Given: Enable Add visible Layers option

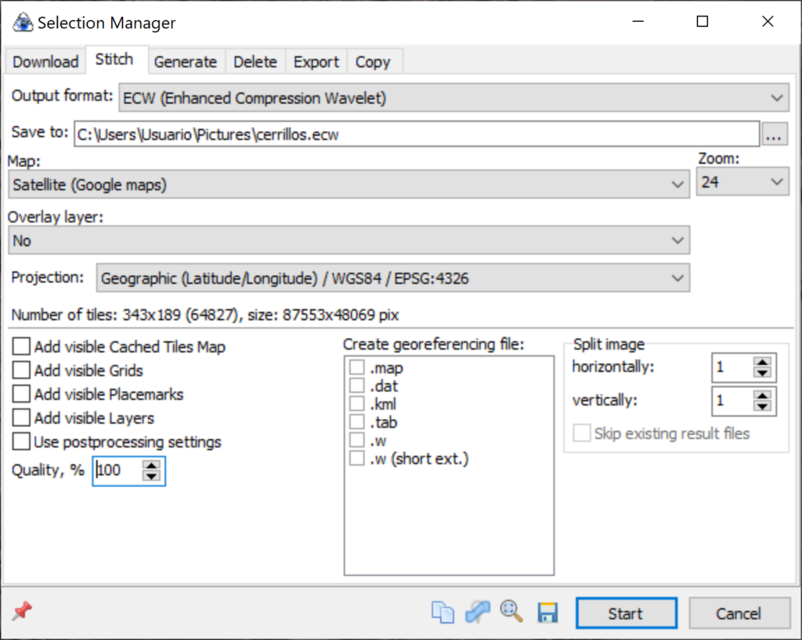Looking at the screenshot, I should point(21,417).
